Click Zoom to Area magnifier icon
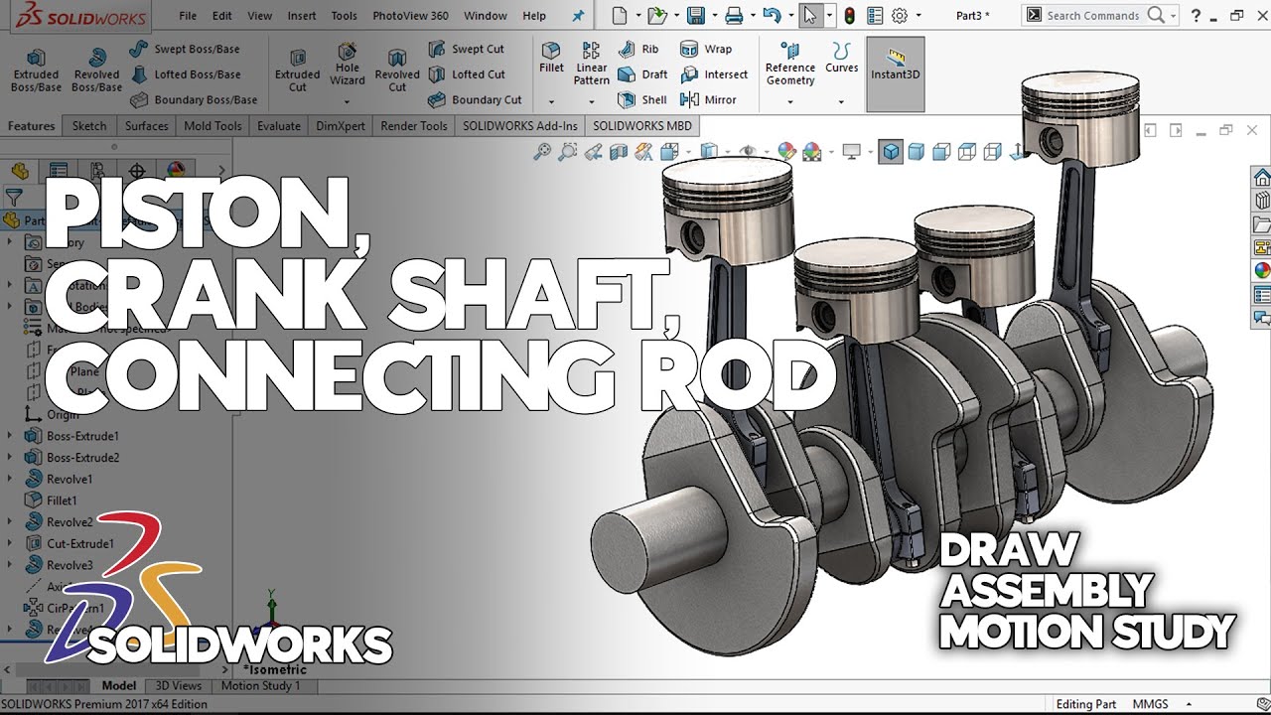The height and width of the screenshot is (715, 1271). coord(568,152)
